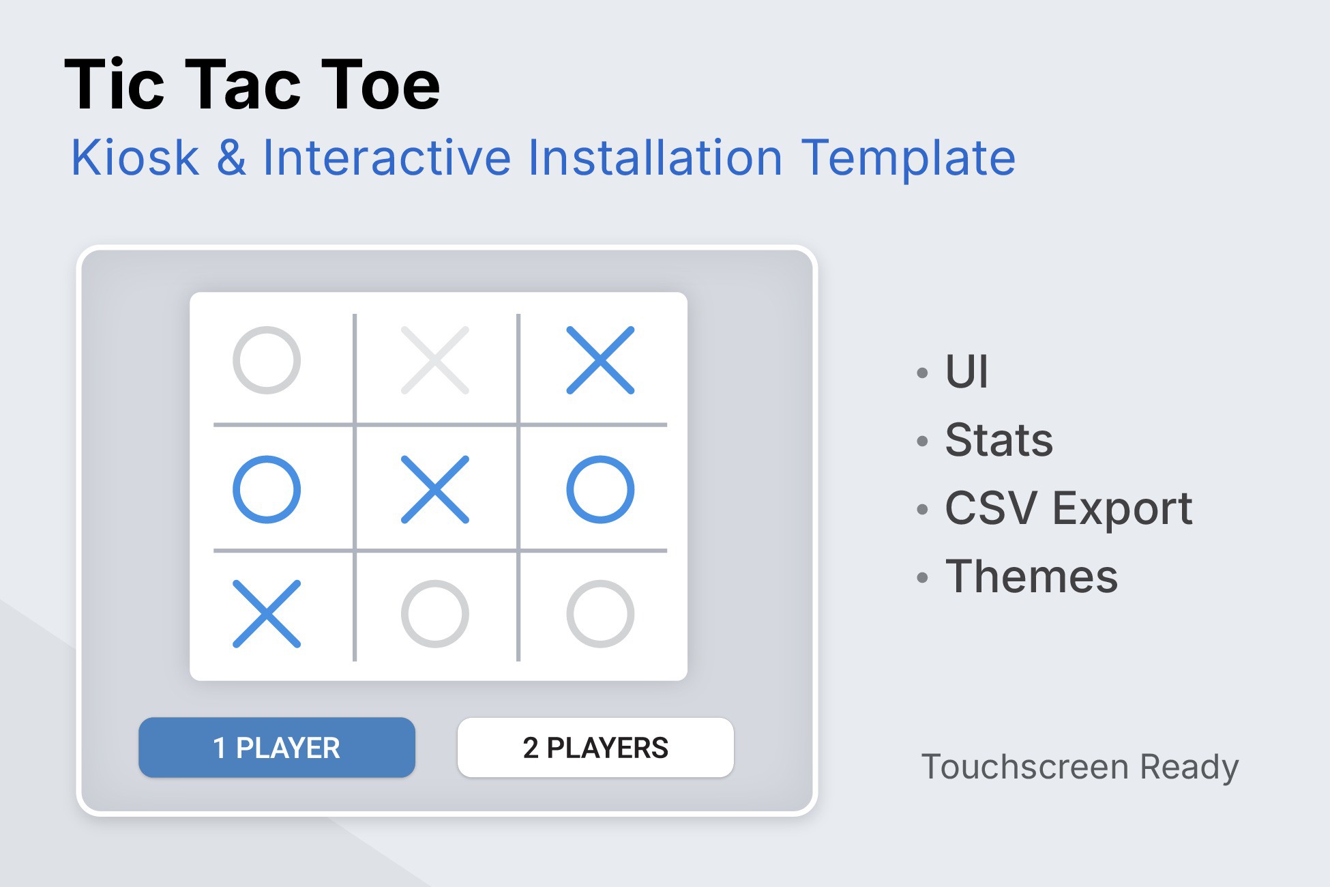The image size is (1330, 887).
Task: Select the blue O in middle-right cell
Action: (601, 489)
